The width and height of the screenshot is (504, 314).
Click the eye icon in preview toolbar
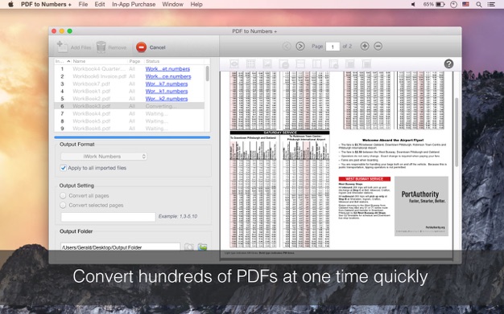[234, 63]
